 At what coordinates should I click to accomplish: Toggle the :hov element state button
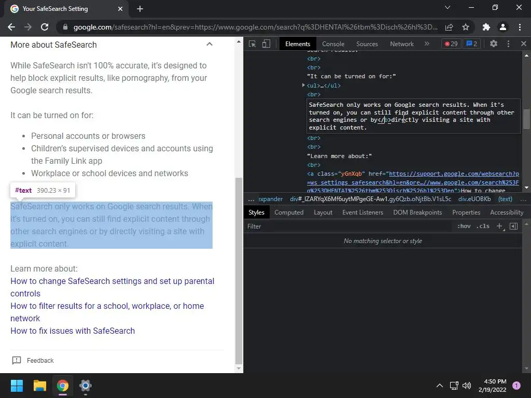(x=464, y=226)
